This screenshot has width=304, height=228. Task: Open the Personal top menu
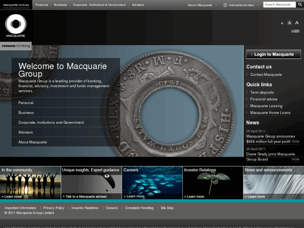tap(42, 5)
